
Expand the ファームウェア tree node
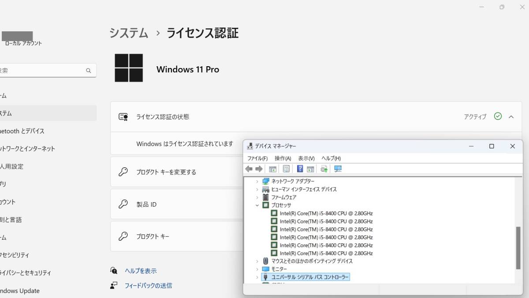(x=257, y=197)
